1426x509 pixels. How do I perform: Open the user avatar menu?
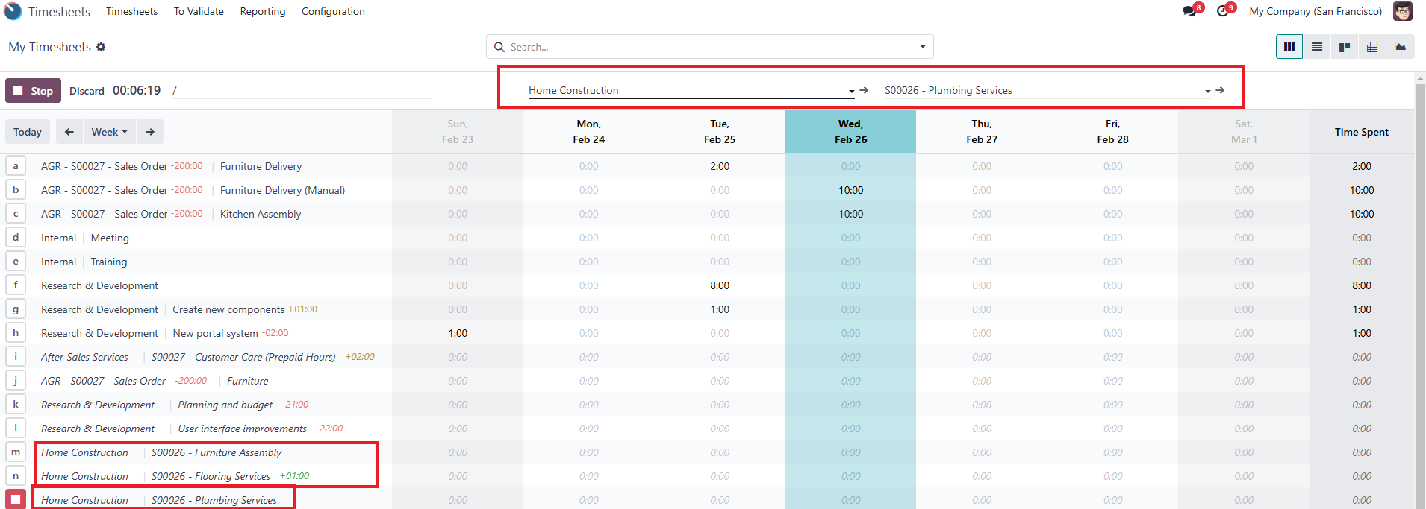pos(1403,11)
